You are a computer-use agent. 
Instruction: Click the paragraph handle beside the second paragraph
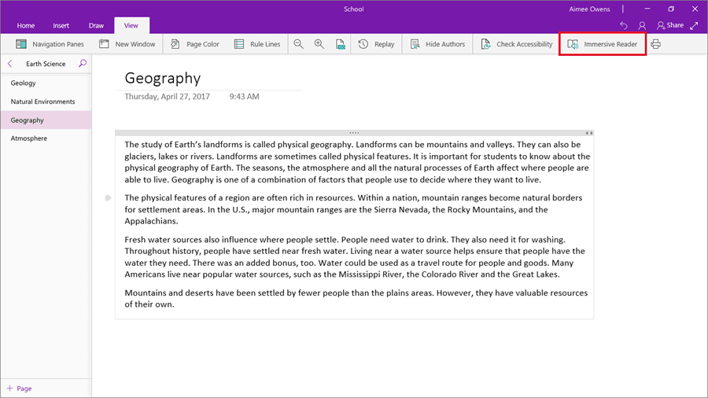pos(108,197)
